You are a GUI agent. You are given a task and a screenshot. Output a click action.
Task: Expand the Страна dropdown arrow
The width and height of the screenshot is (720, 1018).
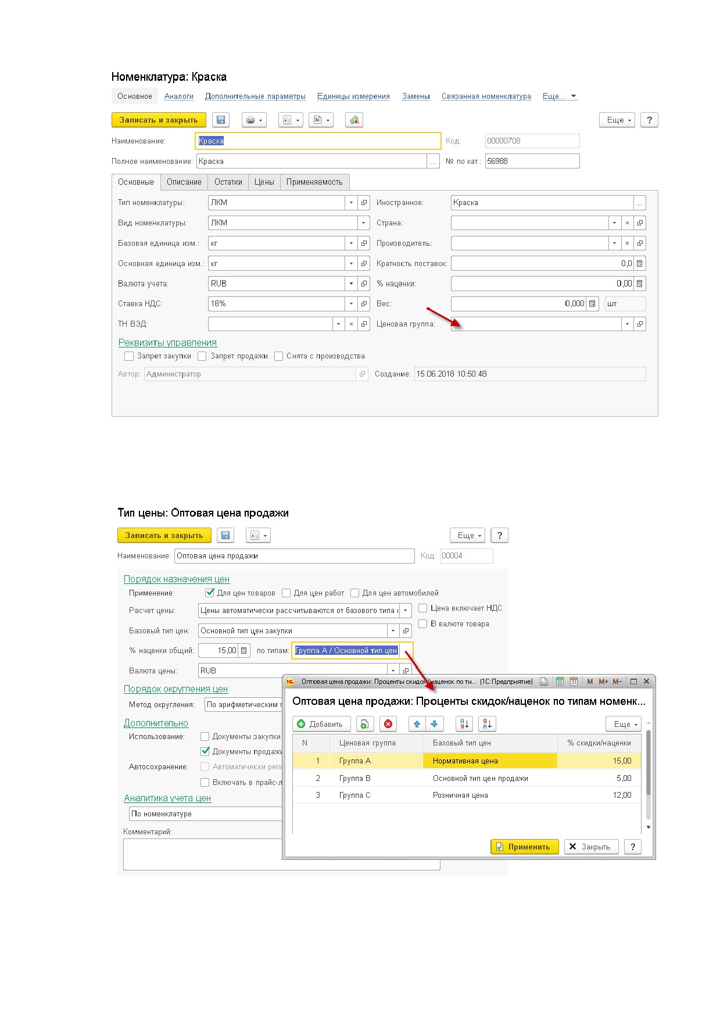[x=614, y=223]
